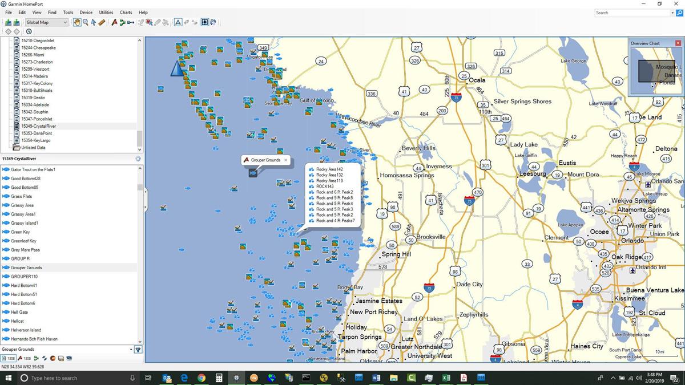Select 15319-Destin list in library
Image resolution: width=685 pixels, height=385 pixels.
(x=33, y=98)
